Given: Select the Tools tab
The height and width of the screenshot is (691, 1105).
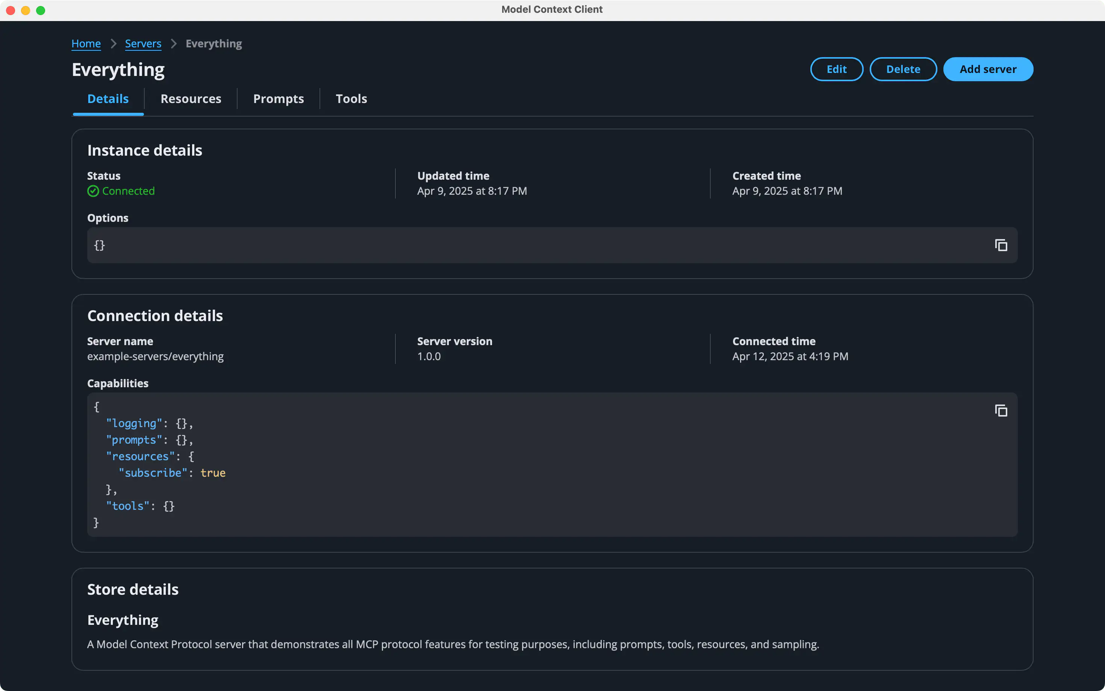Looking at the screenshot, I should (x=351, y=99).
